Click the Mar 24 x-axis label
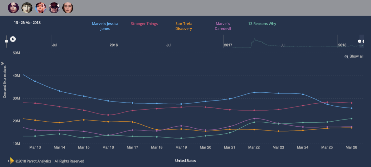This screenshot has width=371, height=167. click(303, 147)
